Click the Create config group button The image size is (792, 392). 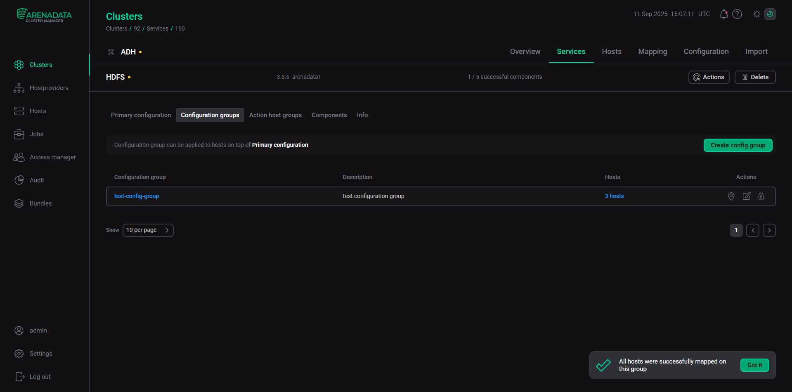coord(738,145)
